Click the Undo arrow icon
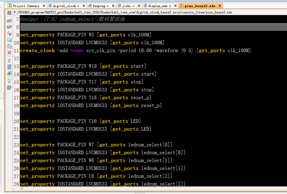This screenshot has height=194, width=287. tap(9, 21)
